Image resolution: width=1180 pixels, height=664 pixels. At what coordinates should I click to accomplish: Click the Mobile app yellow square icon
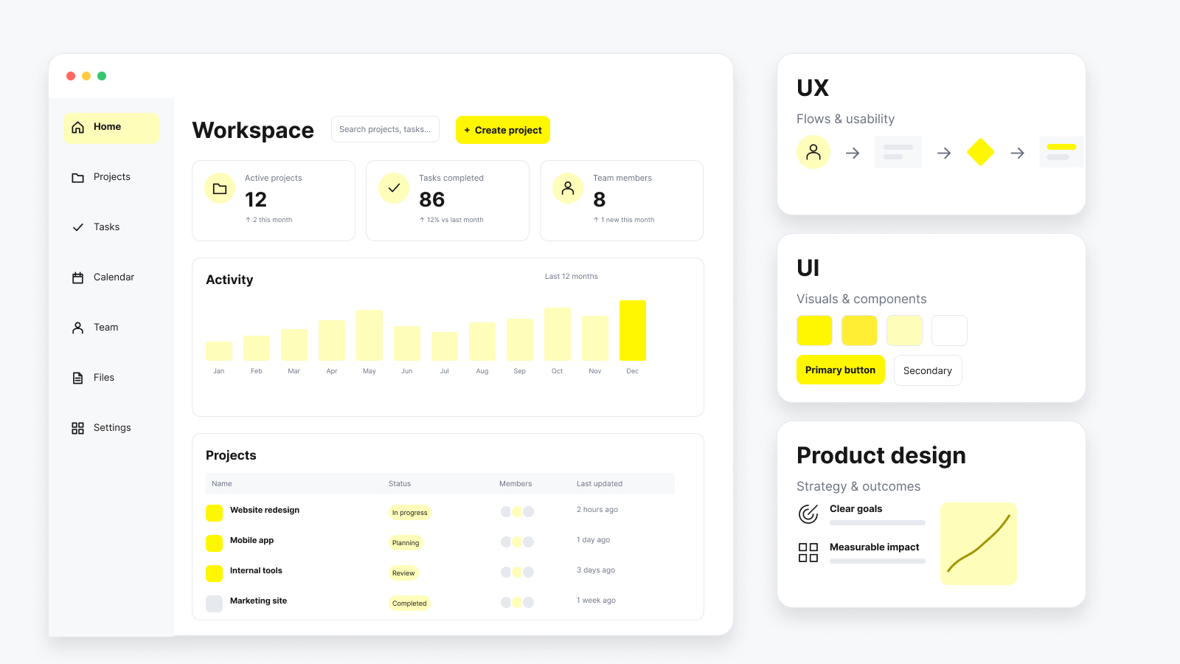click(214, 543)
